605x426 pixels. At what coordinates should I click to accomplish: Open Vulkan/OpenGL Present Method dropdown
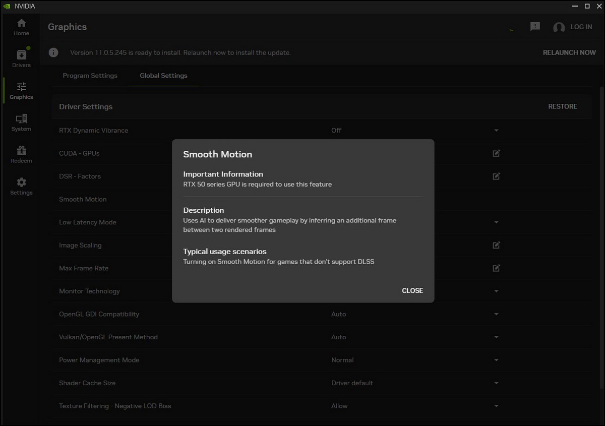click(x=496, y=337)
